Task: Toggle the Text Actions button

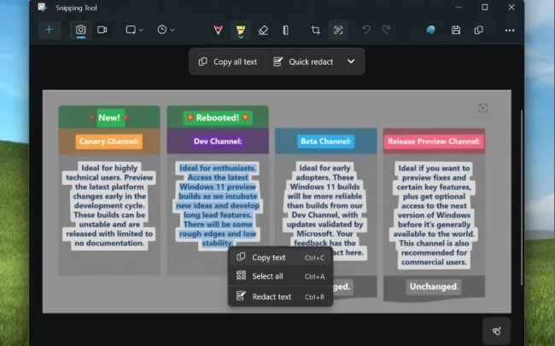Action: click(x=338, y=30)
